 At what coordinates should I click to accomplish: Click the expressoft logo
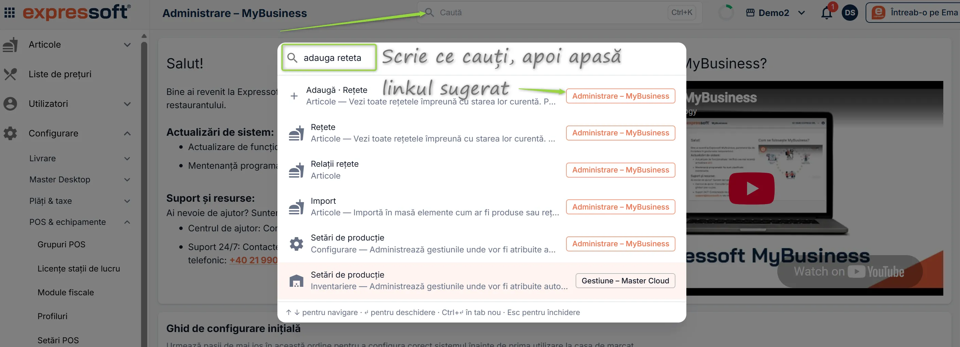point(77,12)
